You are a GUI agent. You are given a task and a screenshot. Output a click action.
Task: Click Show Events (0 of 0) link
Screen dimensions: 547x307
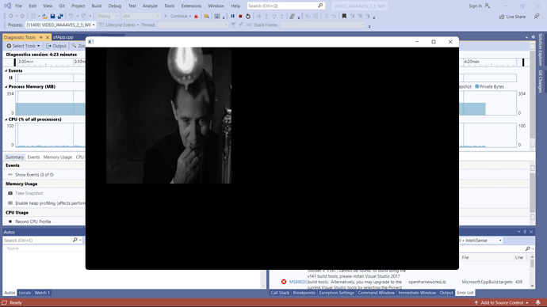click(x=34, y=175)
